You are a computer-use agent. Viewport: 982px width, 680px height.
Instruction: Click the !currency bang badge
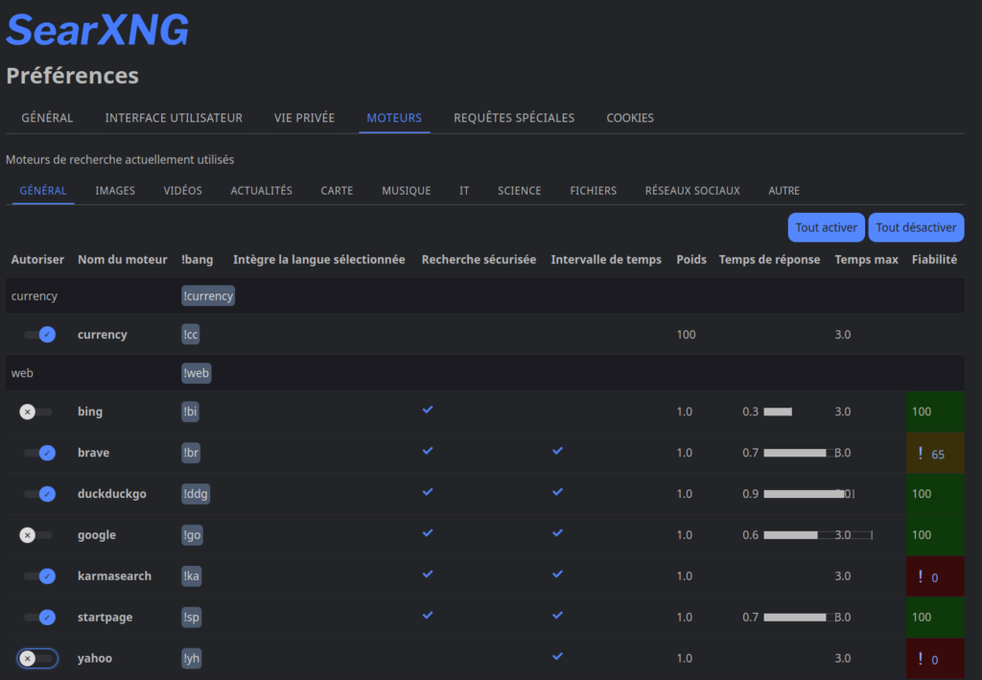pos(208,296)
